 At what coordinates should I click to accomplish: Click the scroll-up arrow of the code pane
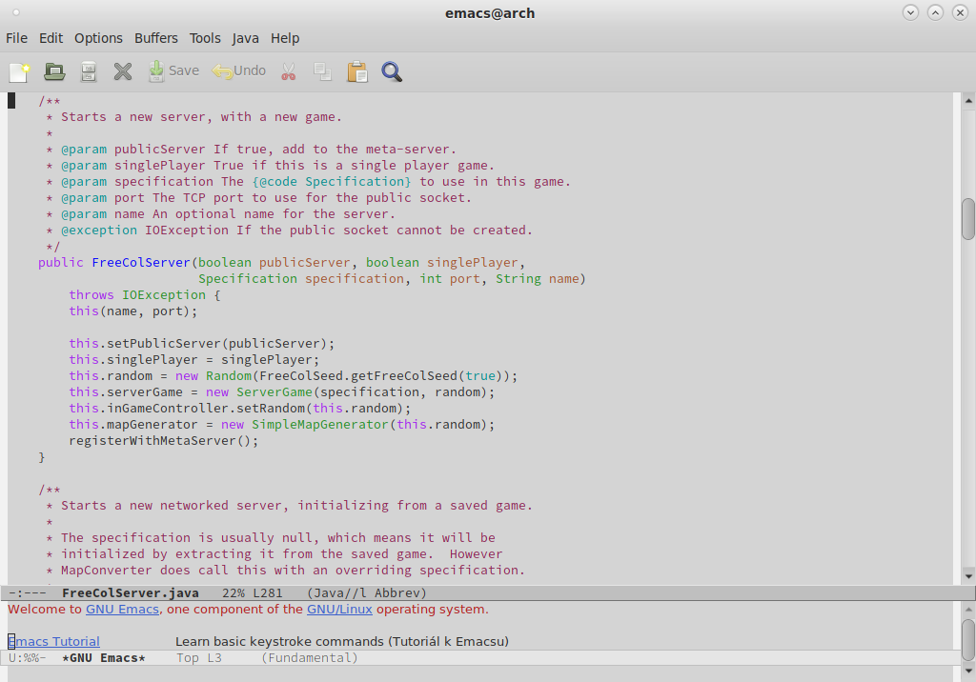pos(967,100)
